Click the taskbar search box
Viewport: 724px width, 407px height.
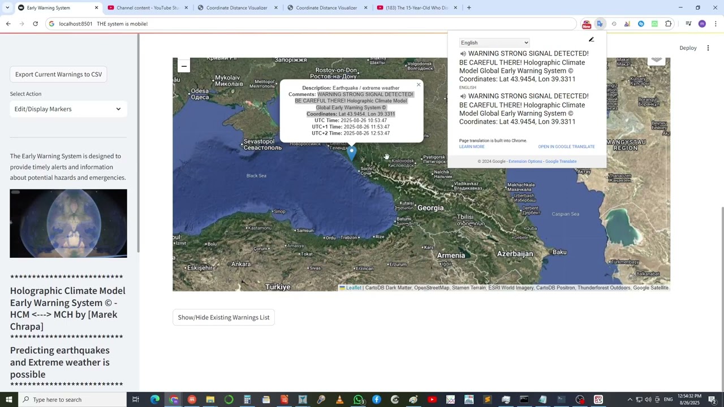(x=72, y=400)
